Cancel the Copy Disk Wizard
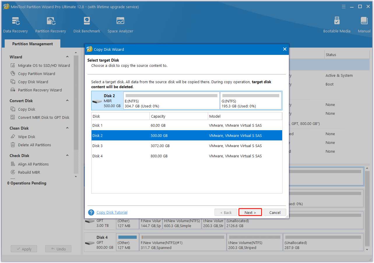374x263 pixels. click(275, 213)
